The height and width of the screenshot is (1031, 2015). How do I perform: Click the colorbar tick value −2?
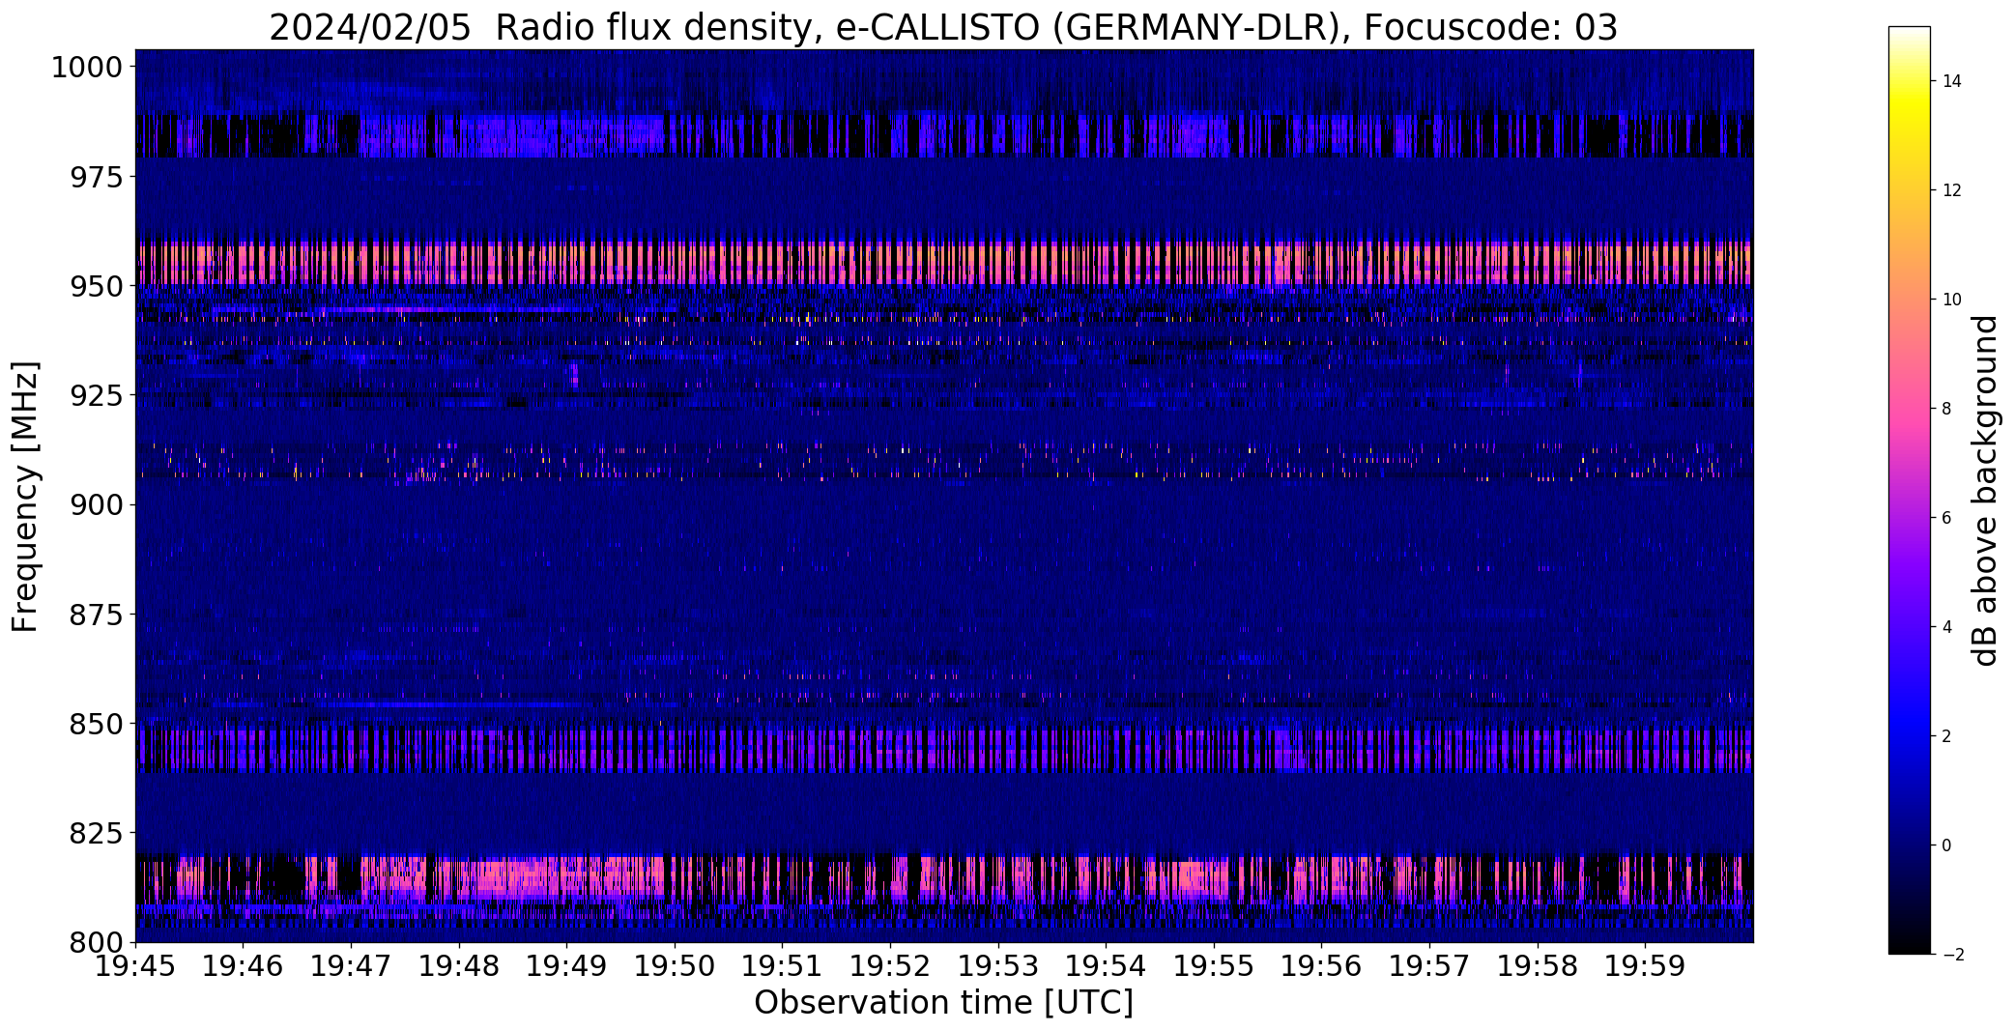[1952, 955]
